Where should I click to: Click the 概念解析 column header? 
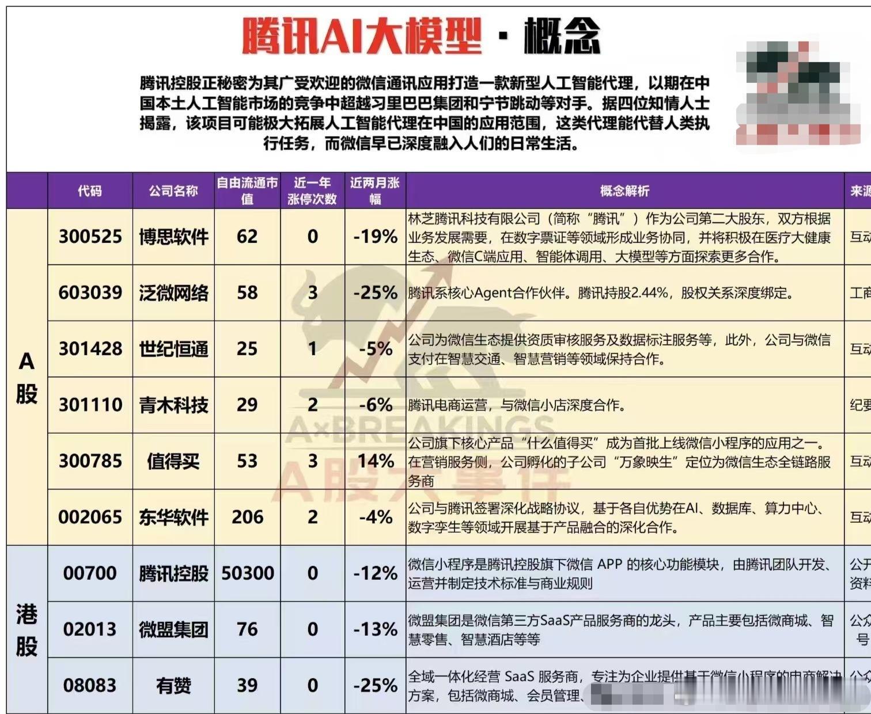point(624,191)
